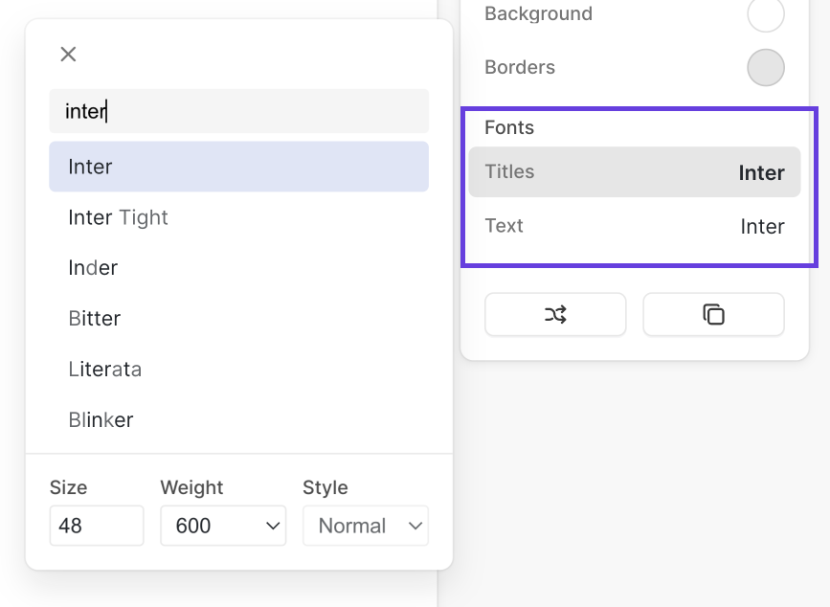Viewport: 830px width, 607px height.
Task: Expand the Style selector chevron
Action: coord(415,525)
